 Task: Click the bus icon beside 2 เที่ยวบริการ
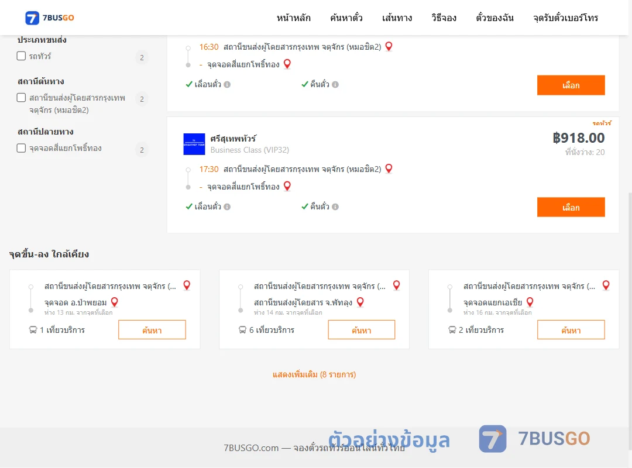point(452,330)
